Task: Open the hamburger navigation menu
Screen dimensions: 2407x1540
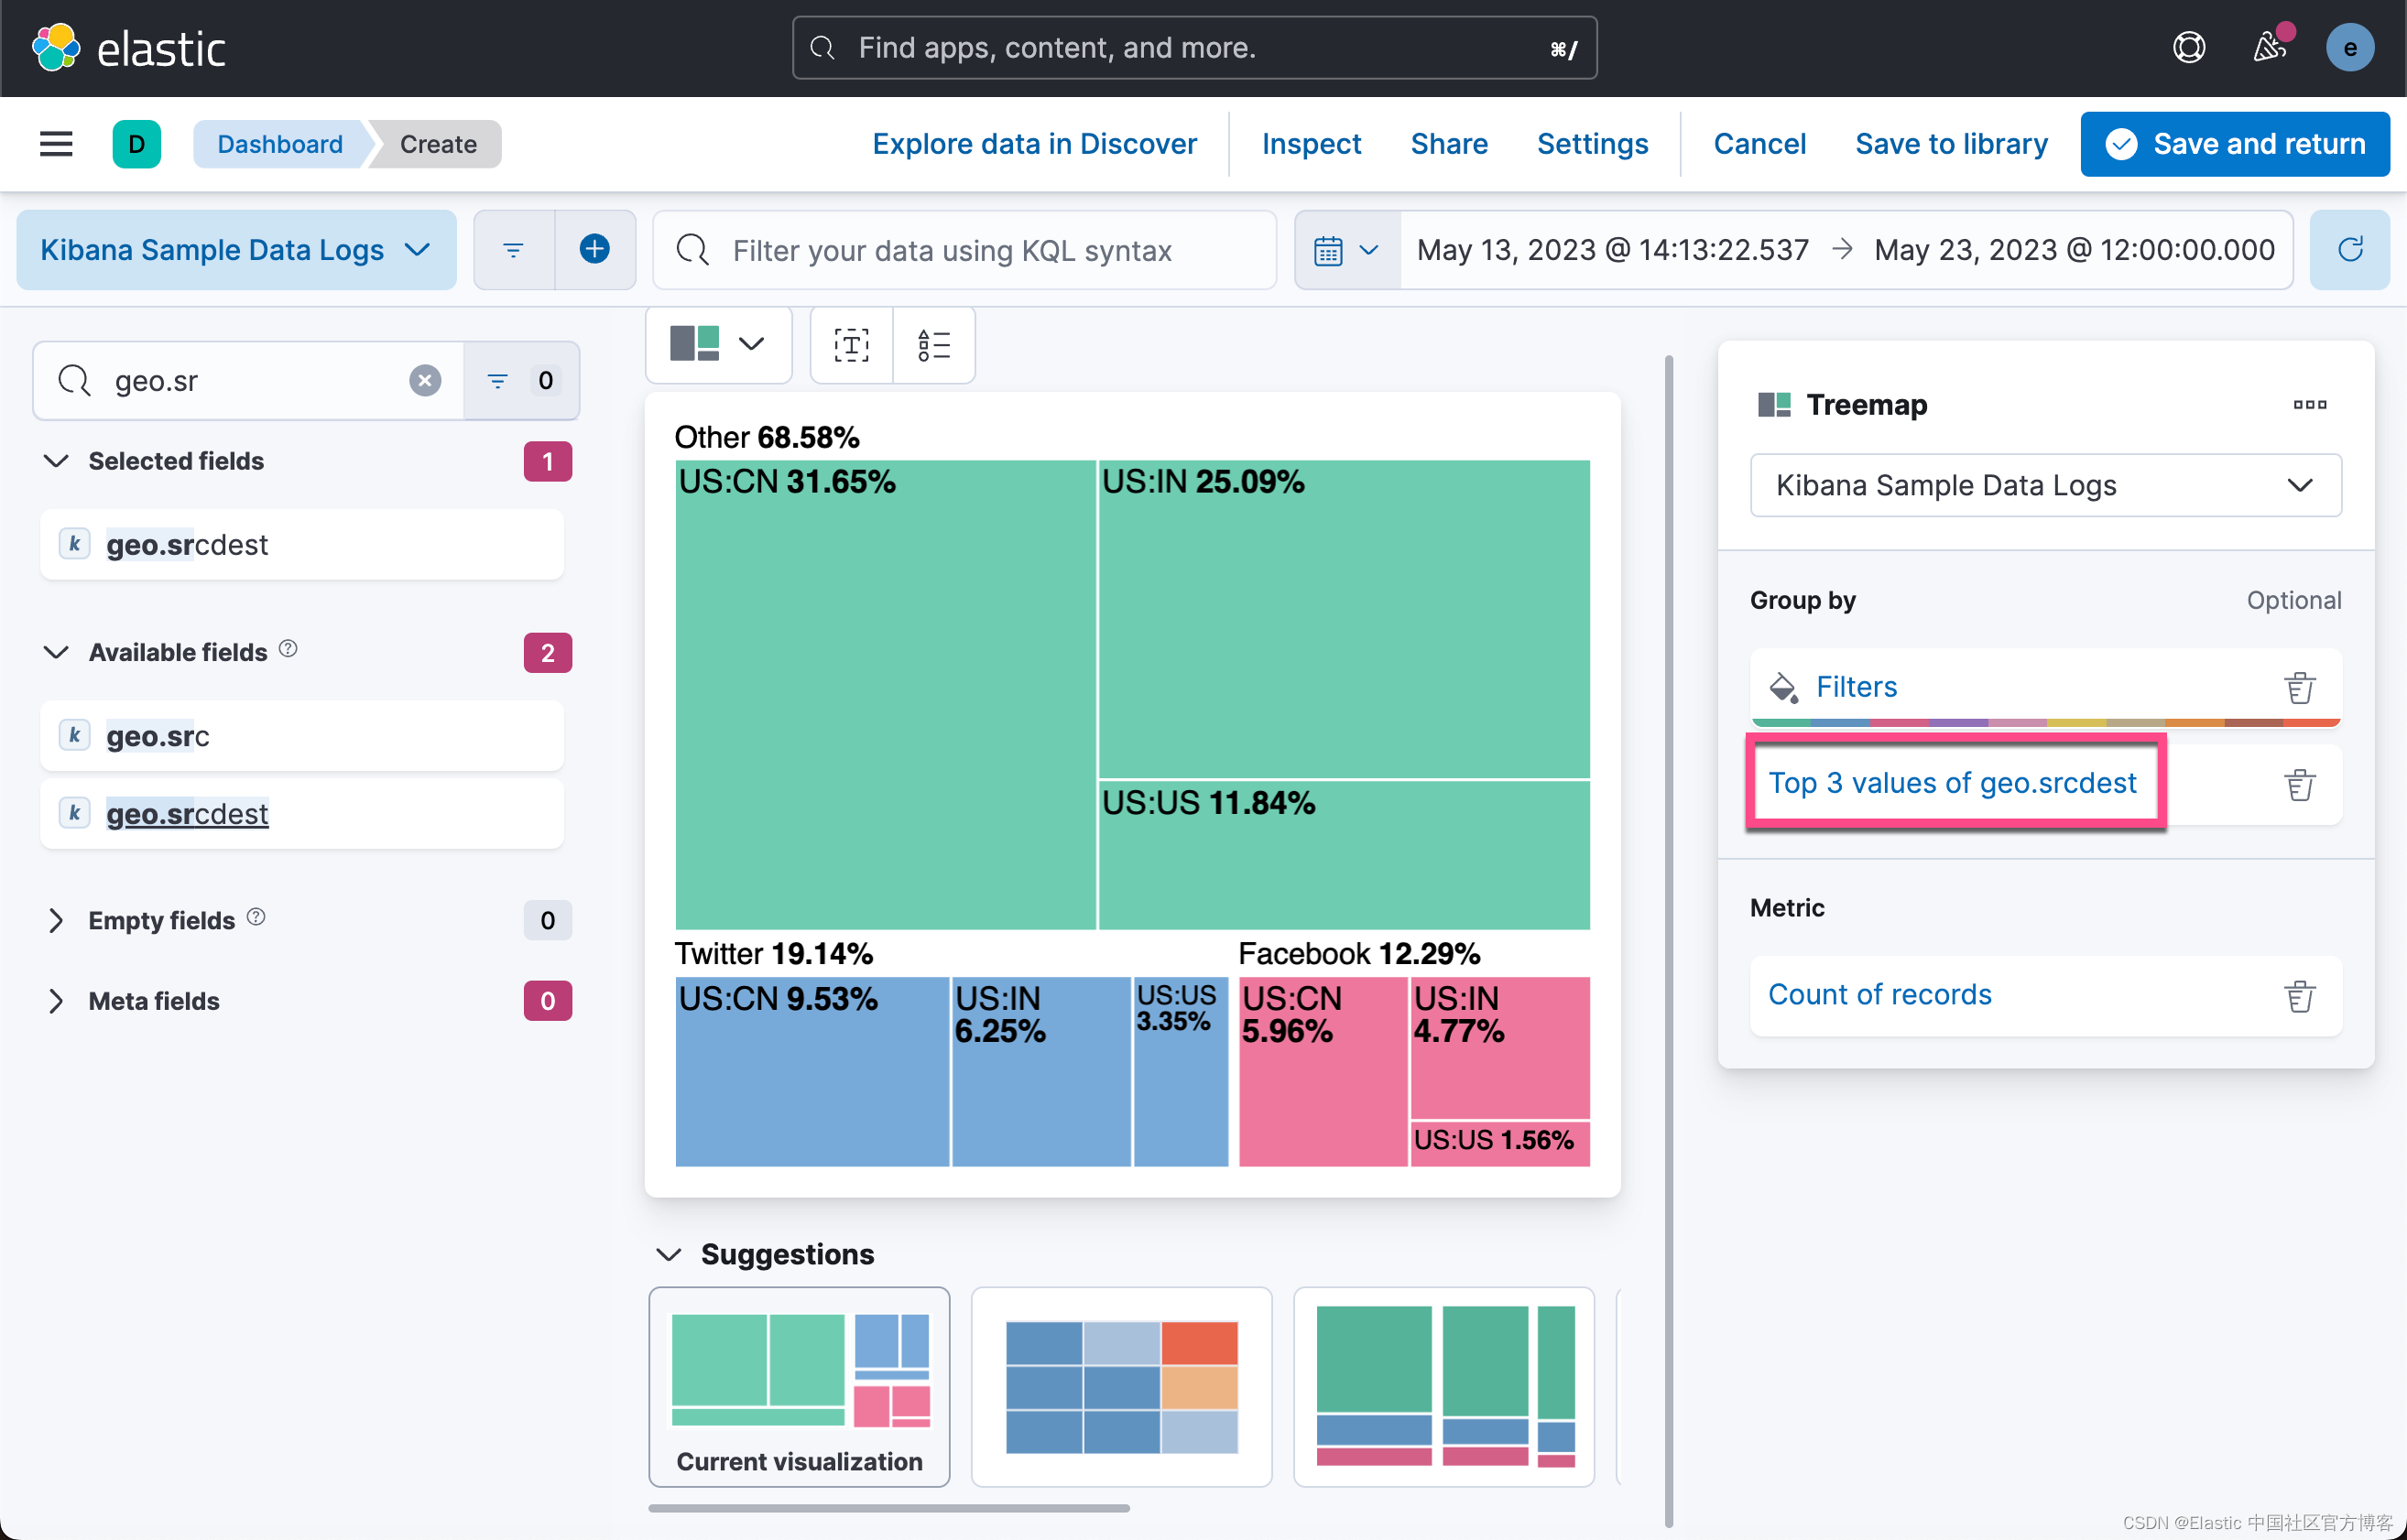Action: pyautogui.click(x=56, y=144)
